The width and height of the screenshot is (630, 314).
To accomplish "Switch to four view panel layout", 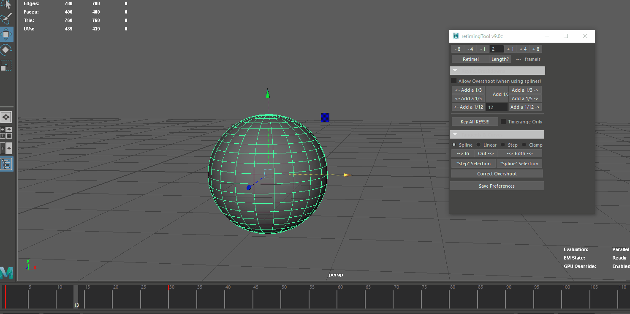I will pyautogui.click(x=6, y=133).
